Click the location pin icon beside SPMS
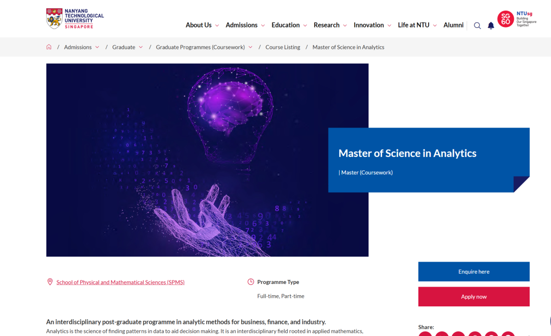This screenshot has width=551, height=336. [x=50, y=282]
